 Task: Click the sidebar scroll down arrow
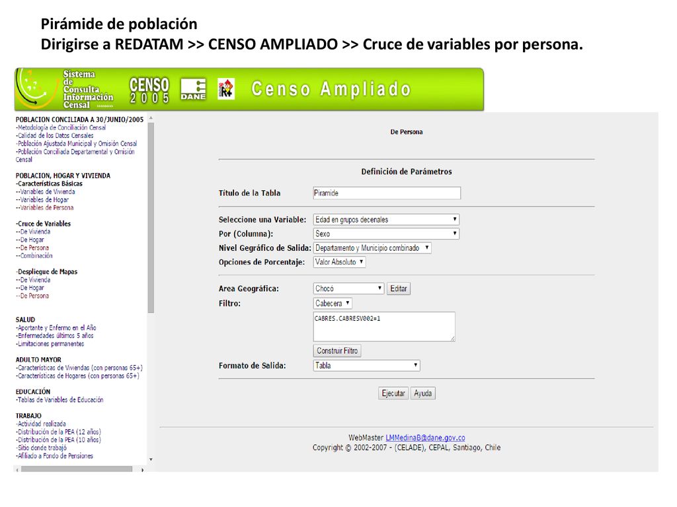click(151, 459)
